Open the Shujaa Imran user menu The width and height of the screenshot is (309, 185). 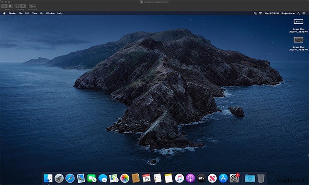pyautogui.click(x=288, y=13)
